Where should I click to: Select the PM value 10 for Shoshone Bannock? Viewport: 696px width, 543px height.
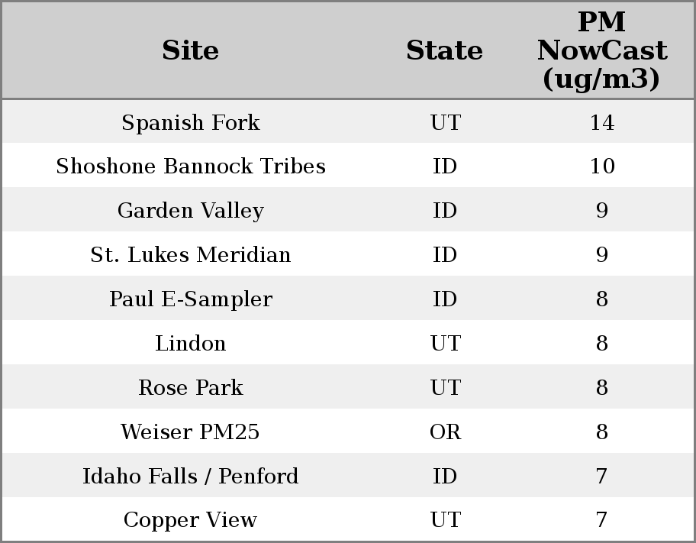[601, 166]
